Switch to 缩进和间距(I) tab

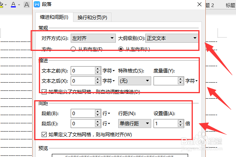click(x=54, y=17)
